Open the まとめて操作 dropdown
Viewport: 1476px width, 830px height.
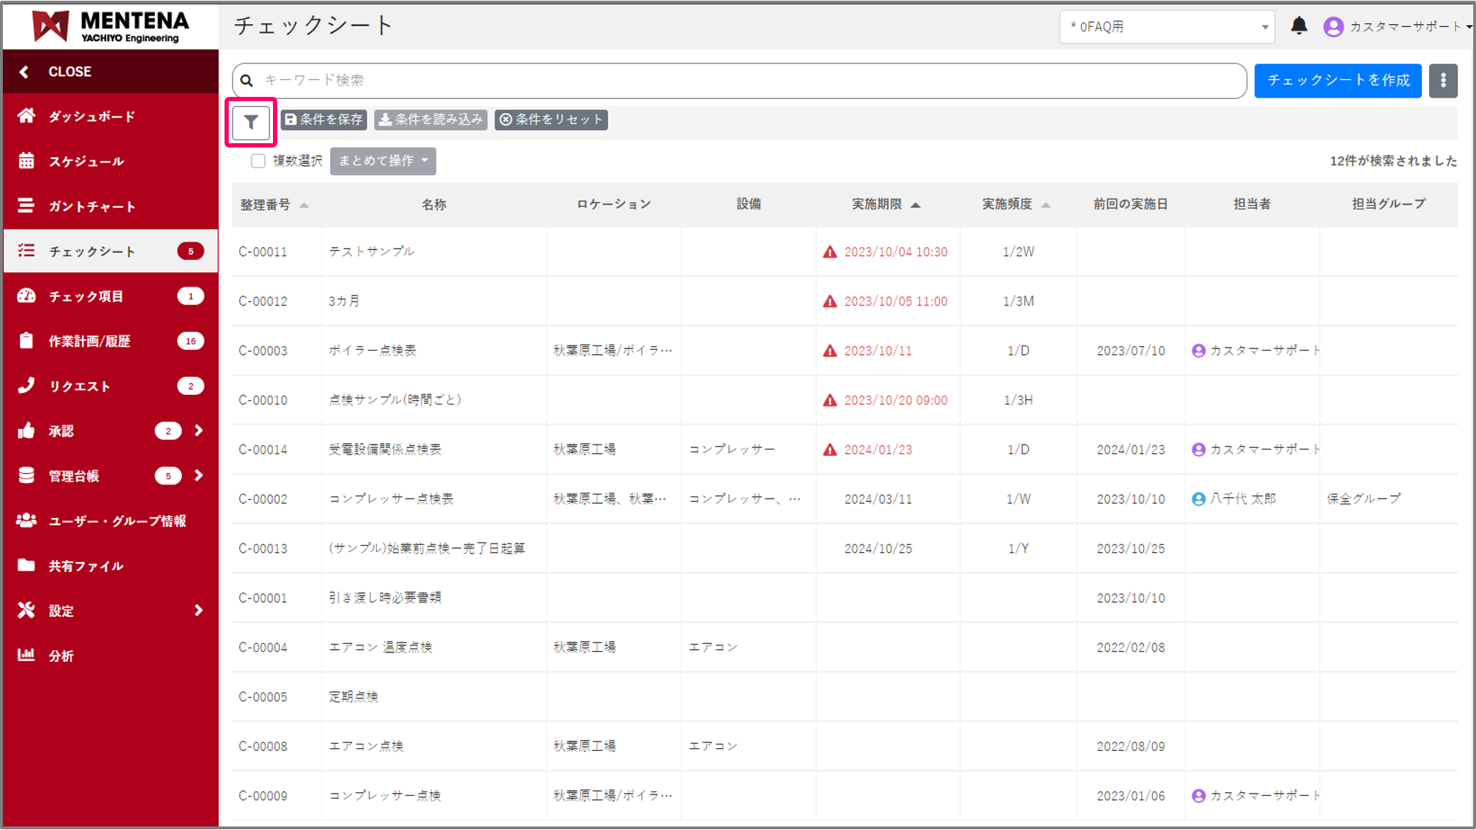tap(383, 161)
